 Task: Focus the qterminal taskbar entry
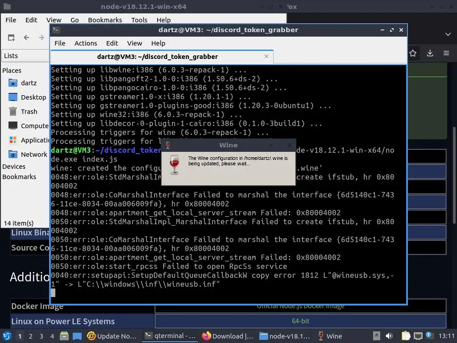tap(170, 336)
